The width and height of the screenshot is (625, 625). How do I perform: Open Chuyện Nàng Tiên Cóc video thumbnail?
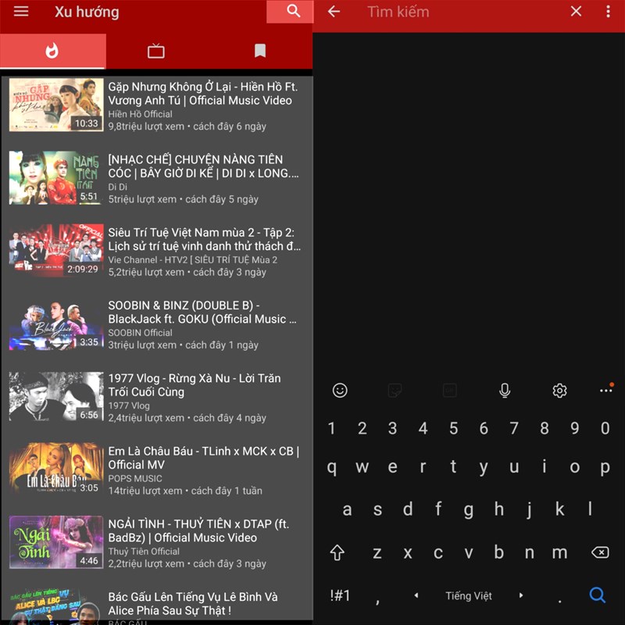coord(56,178)
